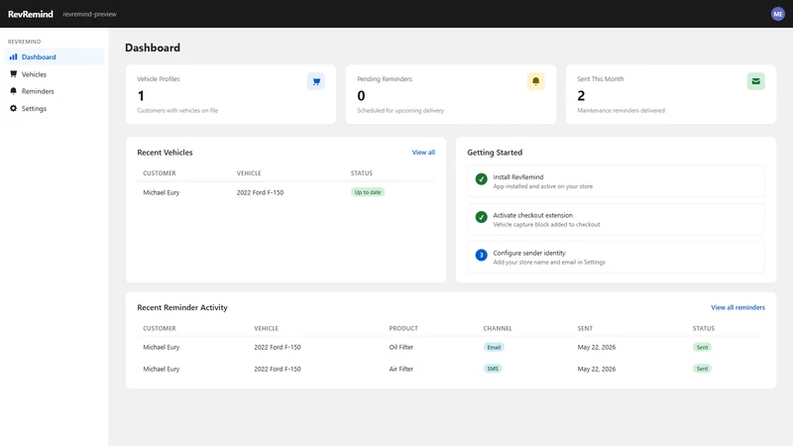Click the green checkmark beside Install RevRemind

482,179
